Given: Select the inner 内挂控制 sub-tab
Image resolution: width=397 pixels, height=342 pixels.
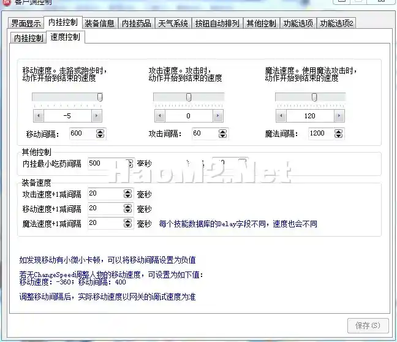Looking at the screenshot, I should [x=28, y=38].
